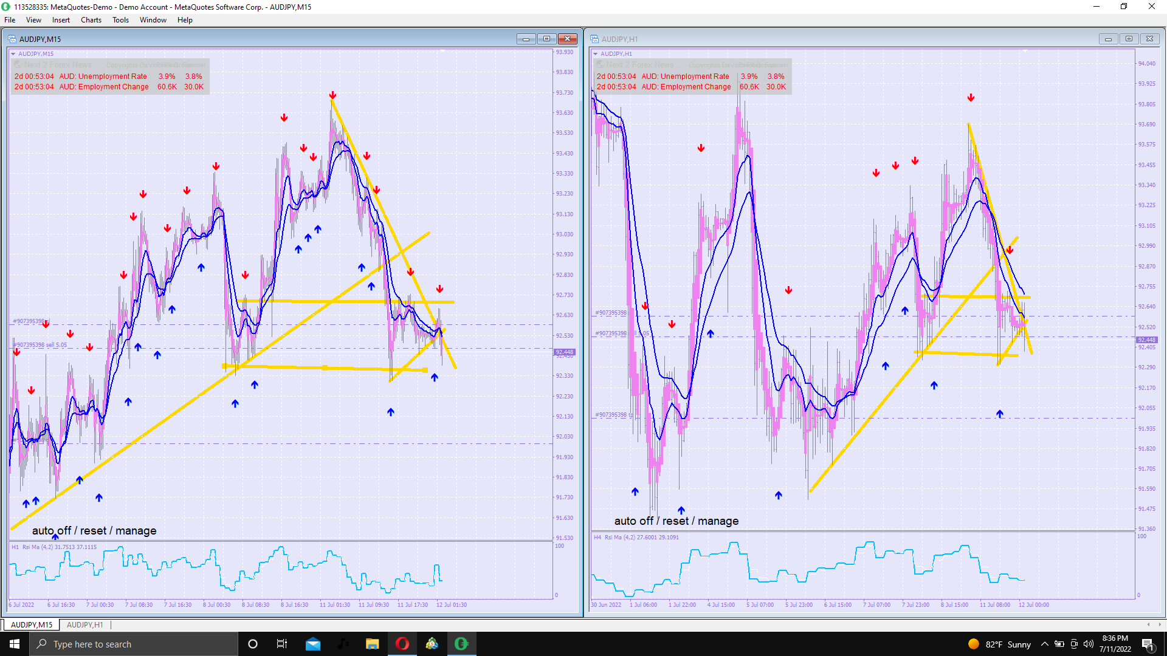Screen dimensions: 1167x656
Task: Open Task View on the taskbar
Action: 282,644
